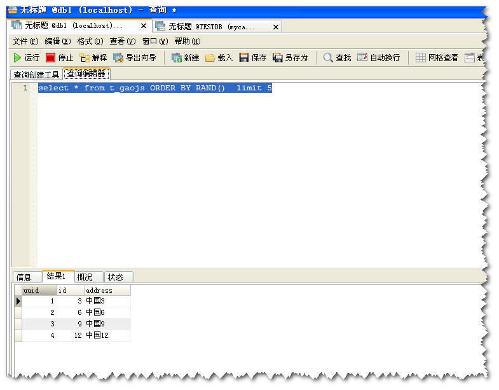The width and height of the screenshot is (499, 390).
Task: Click the Export Wizard (导出向导) label
Action: point(141,58)
